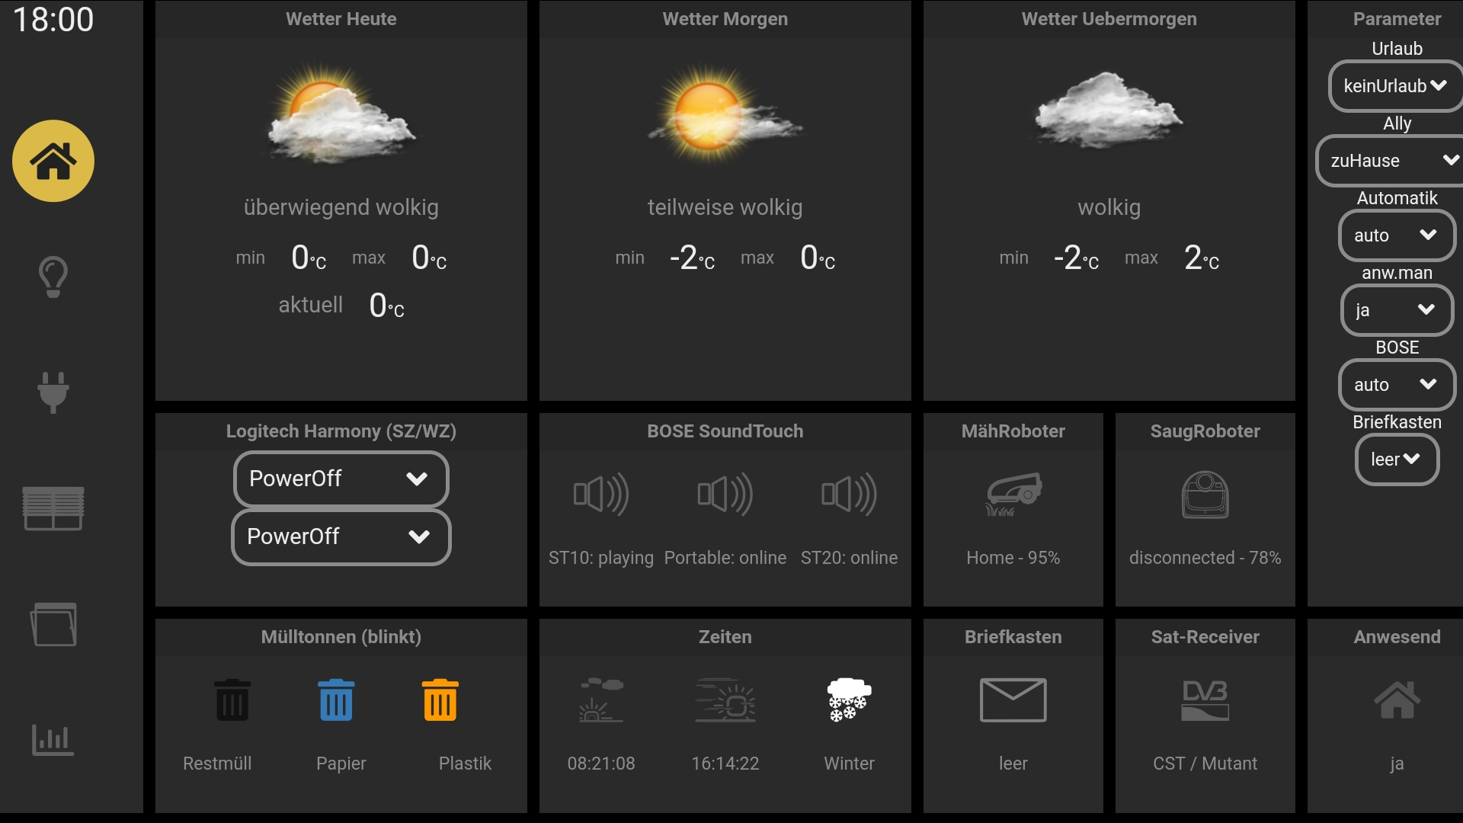Click the ST20 SoundTouch speaker icon
The width and height of the screenshot is (1463, 823).
[x=849, y=495]
